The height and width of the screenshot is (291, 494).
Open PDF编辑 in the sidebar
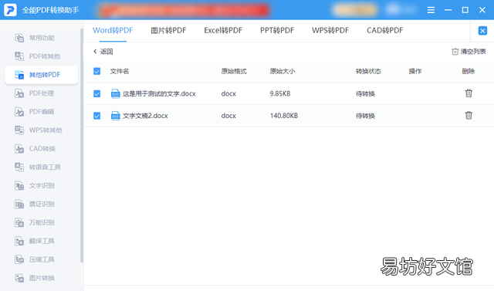click(35, 112)
